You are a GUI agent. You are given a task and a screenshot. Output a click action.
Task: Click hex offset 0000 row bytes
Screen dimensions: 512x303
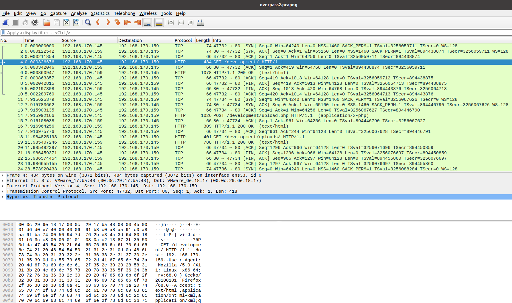point(83,225)
